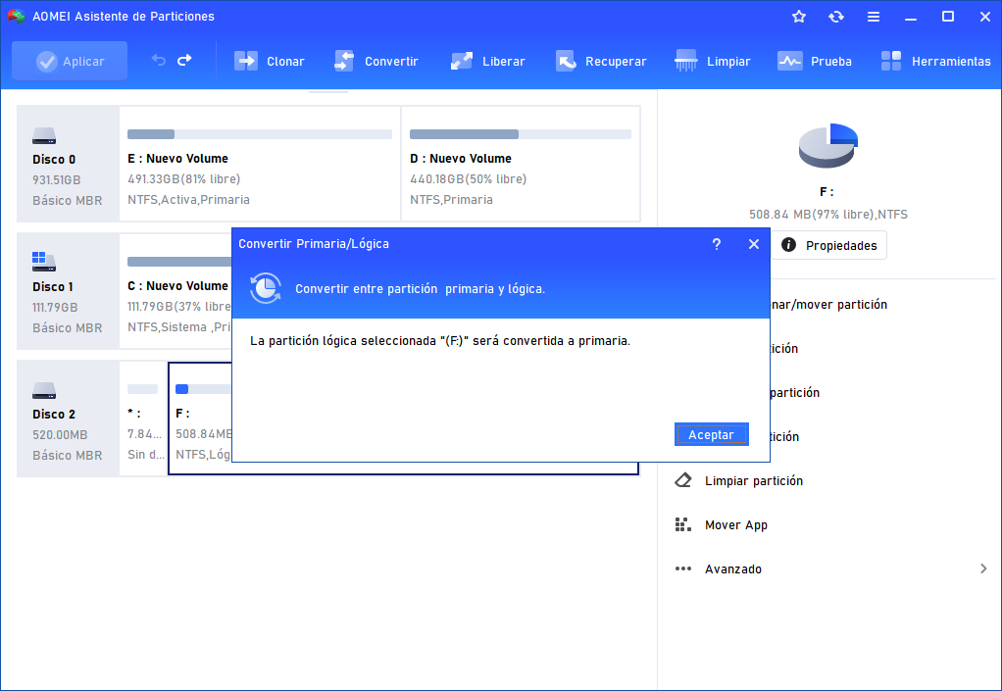Open Propiedades of partition F:
The height and width of the screenshot is (691, 1002).
tap(828, 245)
